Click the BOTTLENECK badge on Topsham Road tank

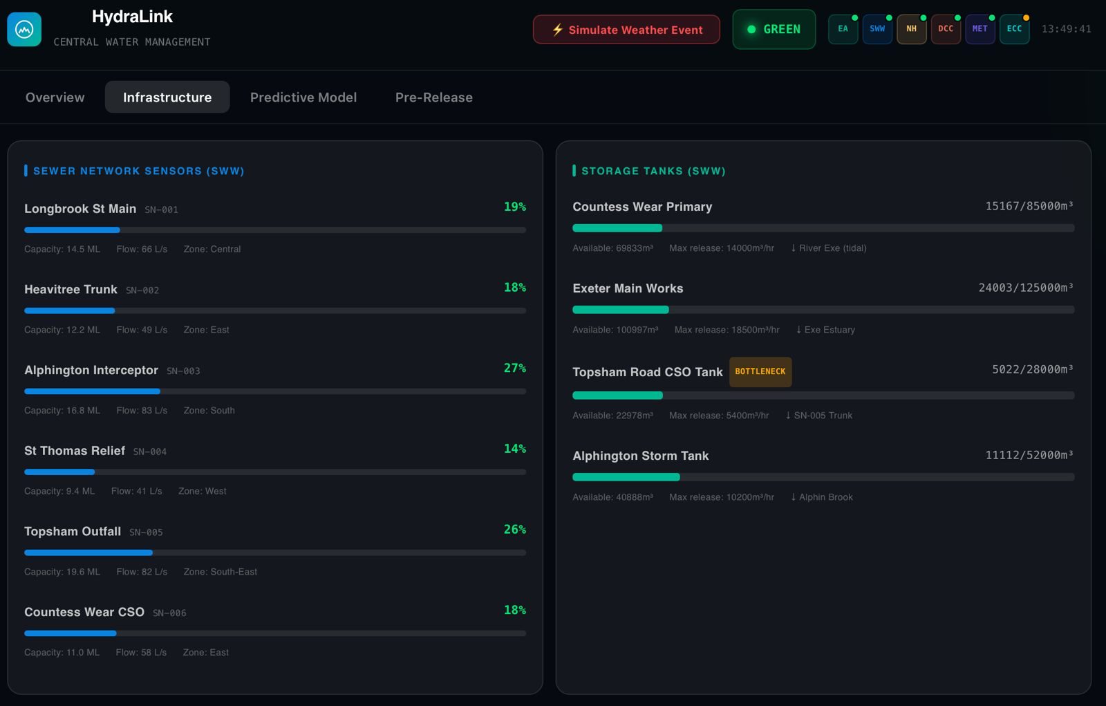coord(760,371)
